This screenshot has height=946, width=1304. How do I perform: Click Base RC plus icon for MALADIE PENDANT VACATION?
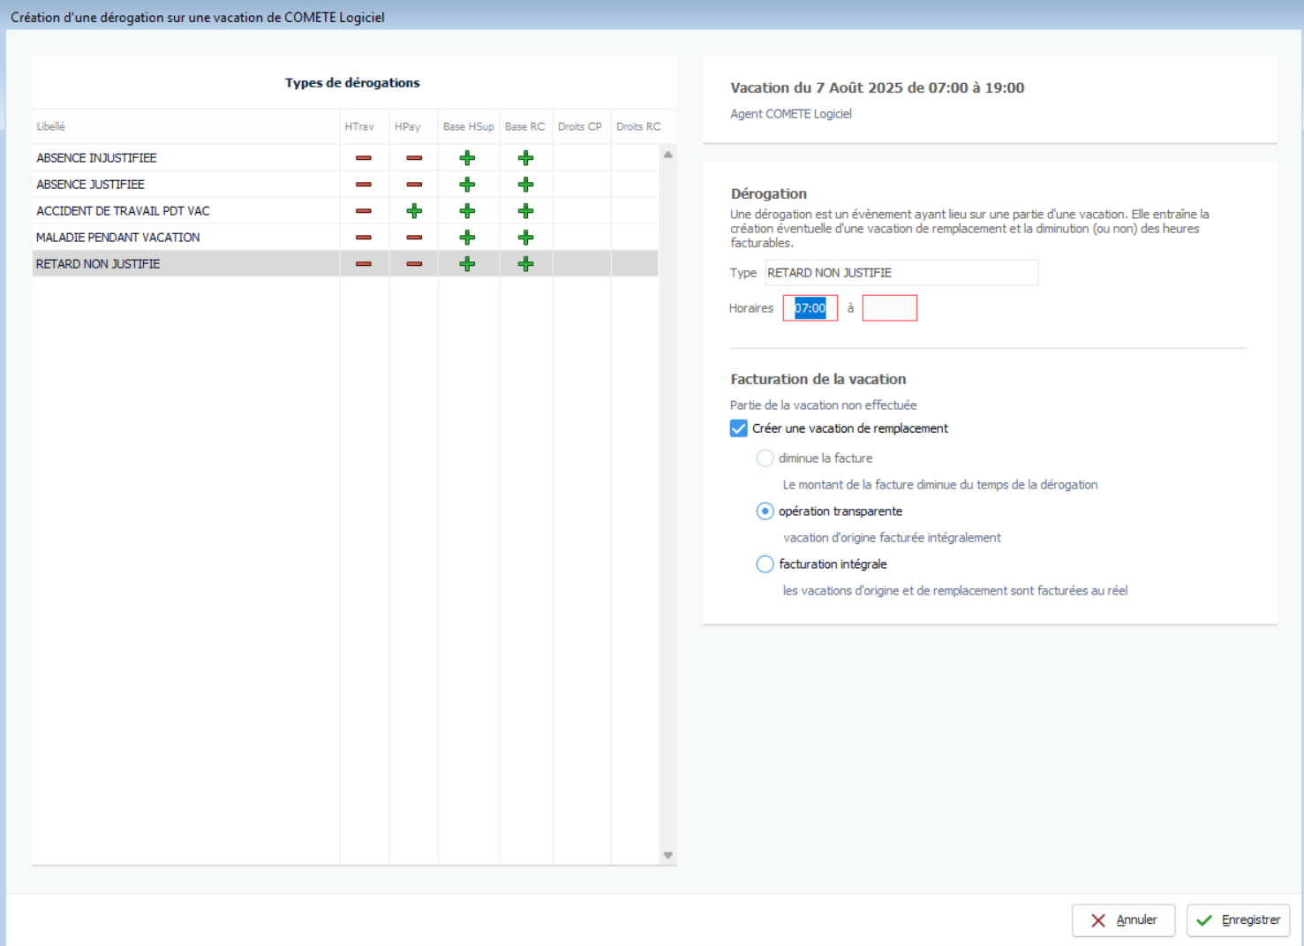[525, 238]
